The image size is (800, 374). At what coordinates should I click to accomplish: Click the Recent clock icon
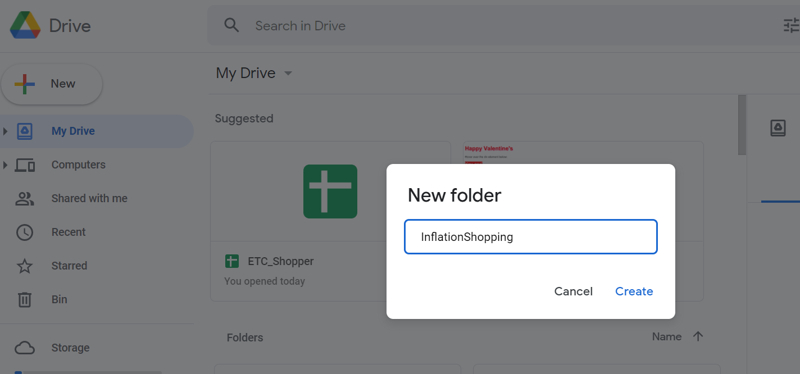[x=25, y=232]
